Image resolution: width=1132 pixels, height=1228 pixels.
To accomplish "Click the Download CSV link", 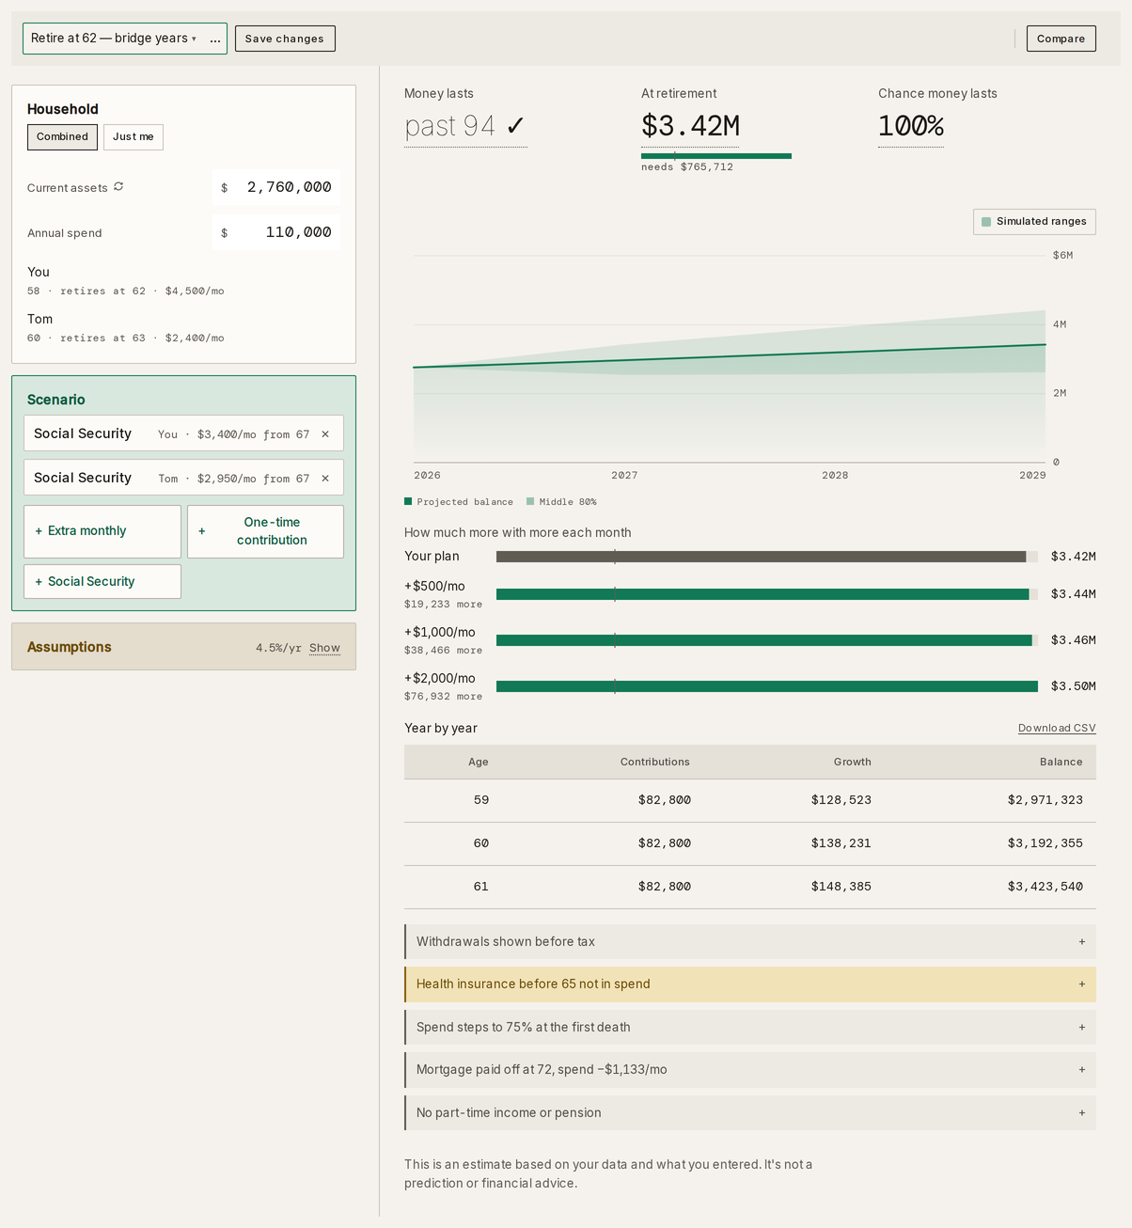I will 1057,729.
